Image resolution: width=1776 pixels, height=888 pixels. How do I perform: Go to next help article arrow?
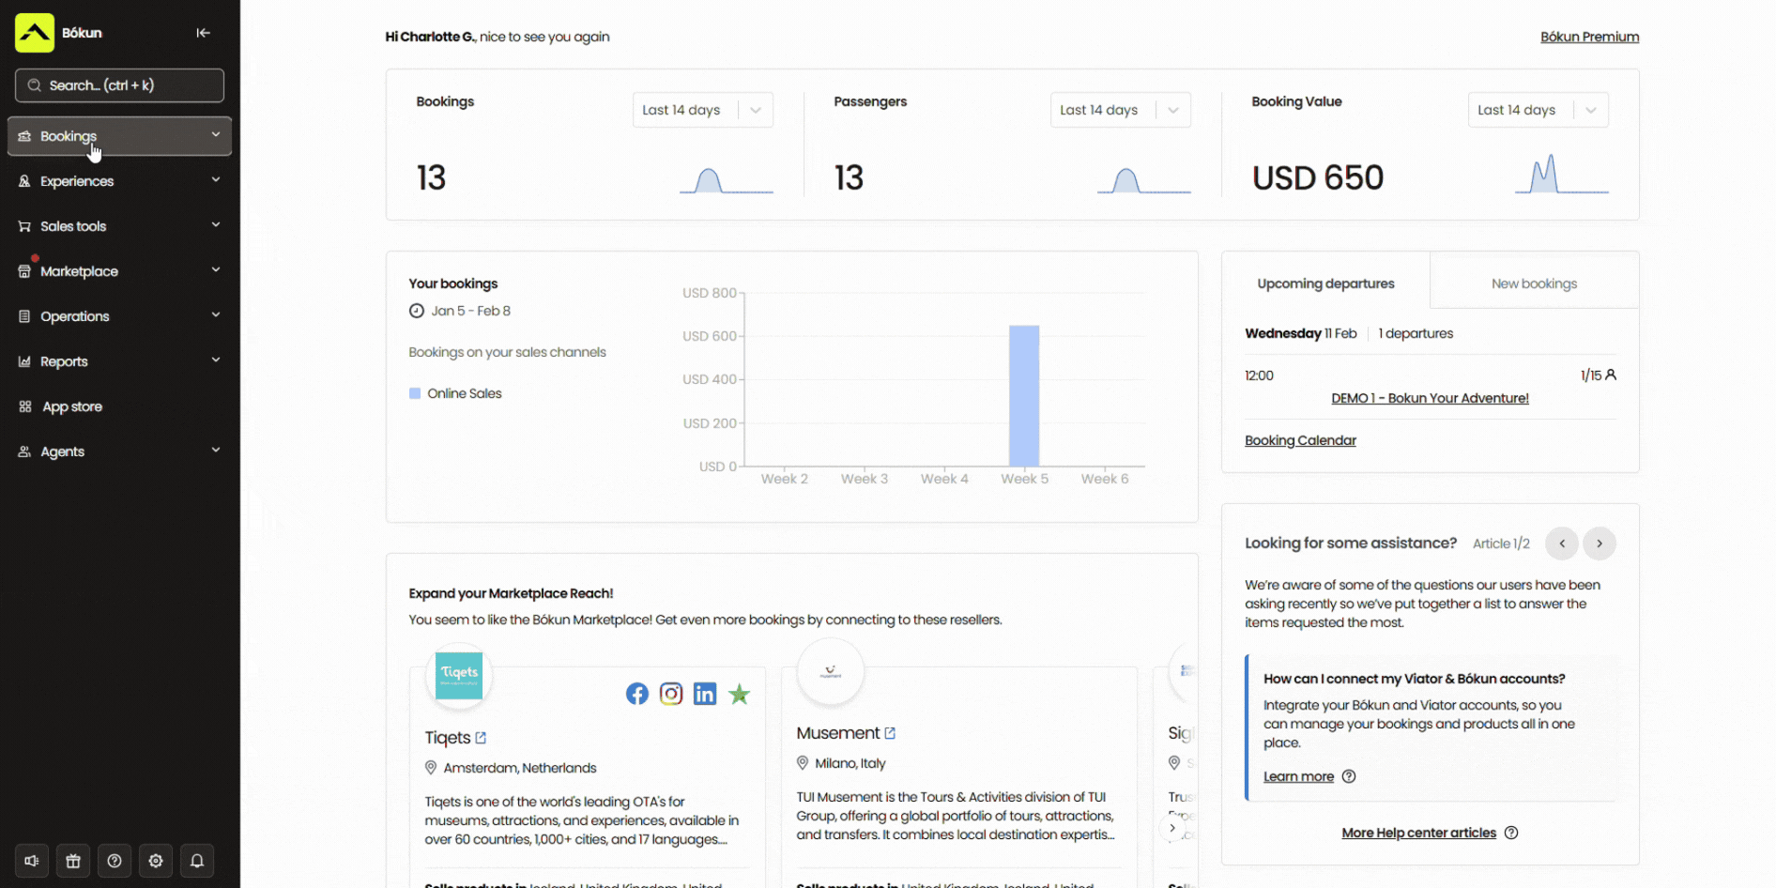tap(1600, 544)
